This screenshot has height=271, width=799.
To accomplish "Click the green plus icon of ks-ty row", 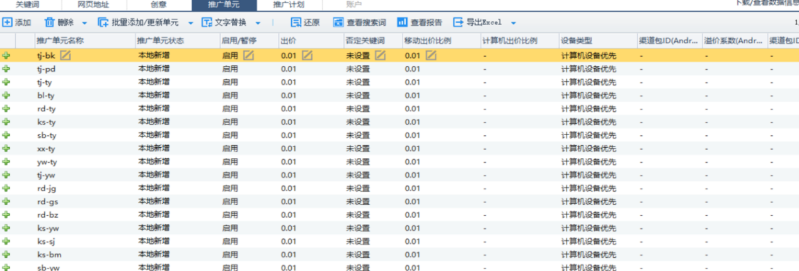I will coord(6,121).
